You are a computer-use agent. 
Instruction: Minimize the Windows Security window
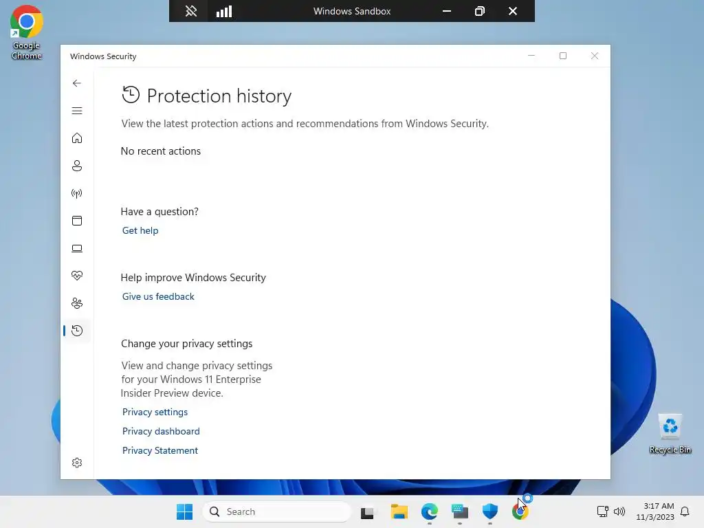tap(531, 56)
